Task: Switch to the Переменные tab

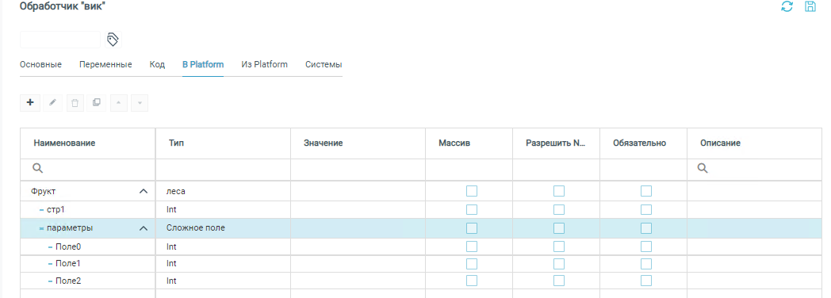Action: pyautogui.click(x=105, y=64)
